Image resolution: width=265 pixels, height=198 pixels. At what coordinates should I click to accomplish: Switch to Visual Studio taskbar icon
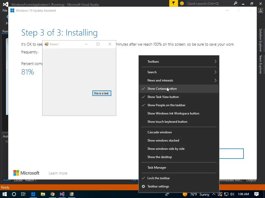pos(62,194)
